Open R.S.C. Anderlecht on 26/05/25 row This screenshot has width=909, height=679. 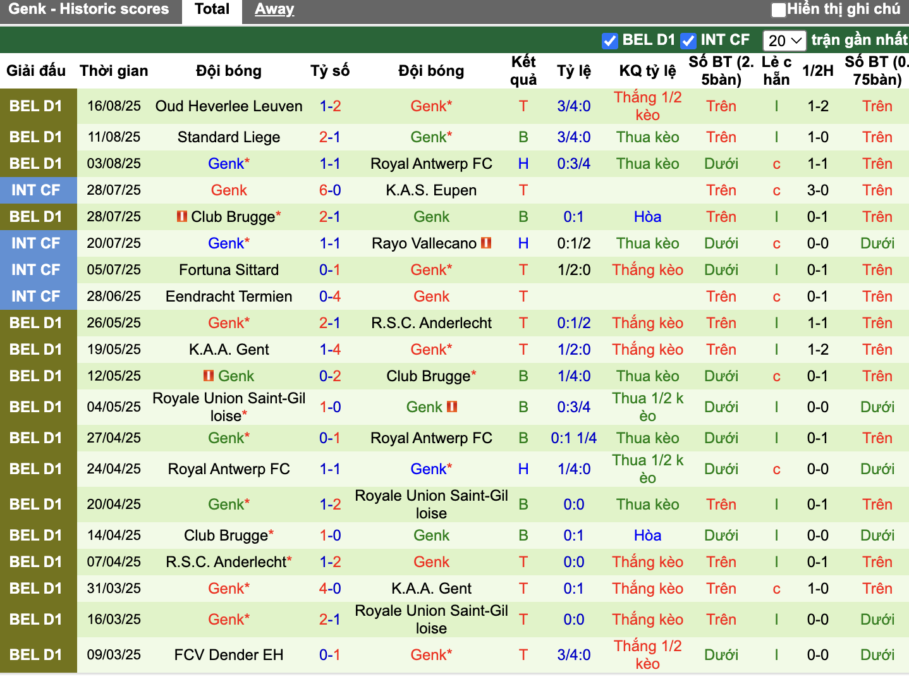pyautogui.click(x=431, y=323)
